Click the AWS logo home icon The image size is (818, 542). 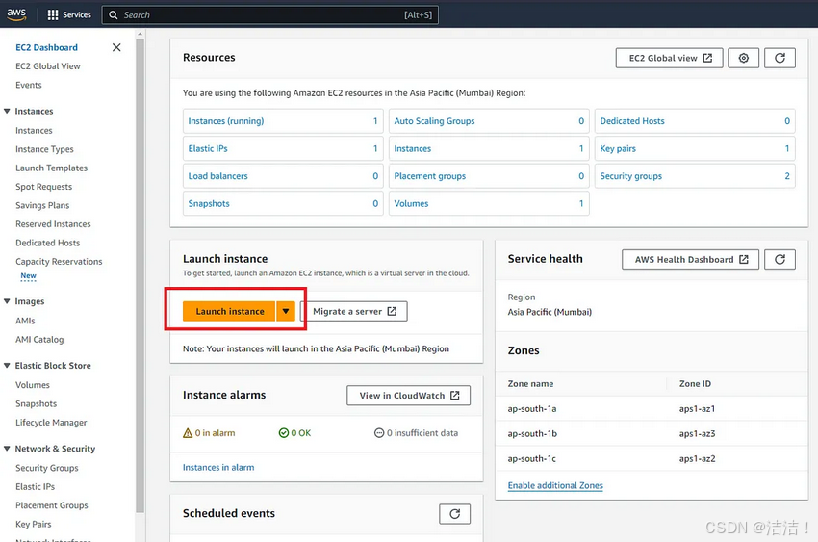(x=16, y=14)
